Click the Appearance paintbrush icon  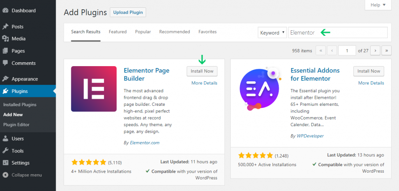click(5, 79)
